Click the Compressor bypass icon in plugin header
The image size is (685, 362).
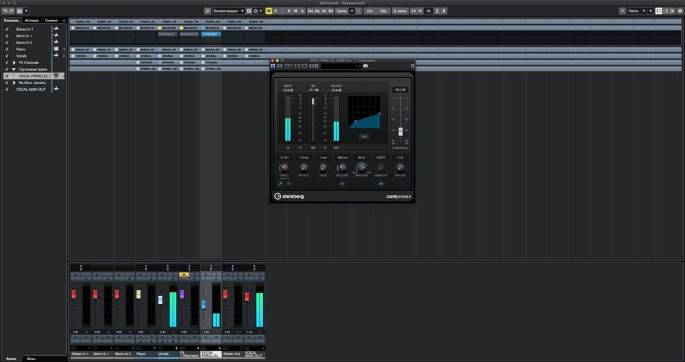273,66
